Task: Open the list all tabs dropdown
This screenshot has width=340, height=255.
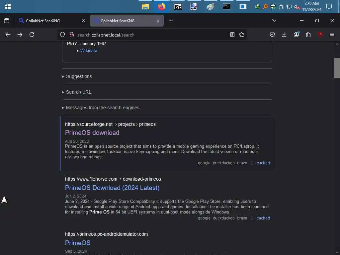Action: [274, 21]
